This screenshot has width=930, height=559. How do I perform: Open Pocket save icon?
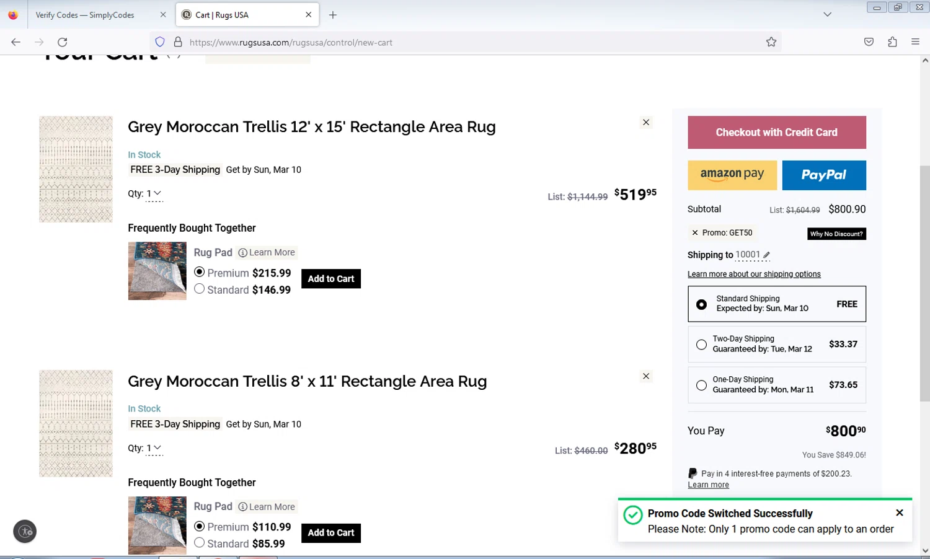pos(869,42)
